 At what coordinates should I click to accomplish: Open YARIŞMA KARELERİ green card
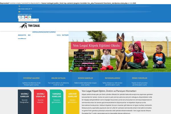[56, 102]
